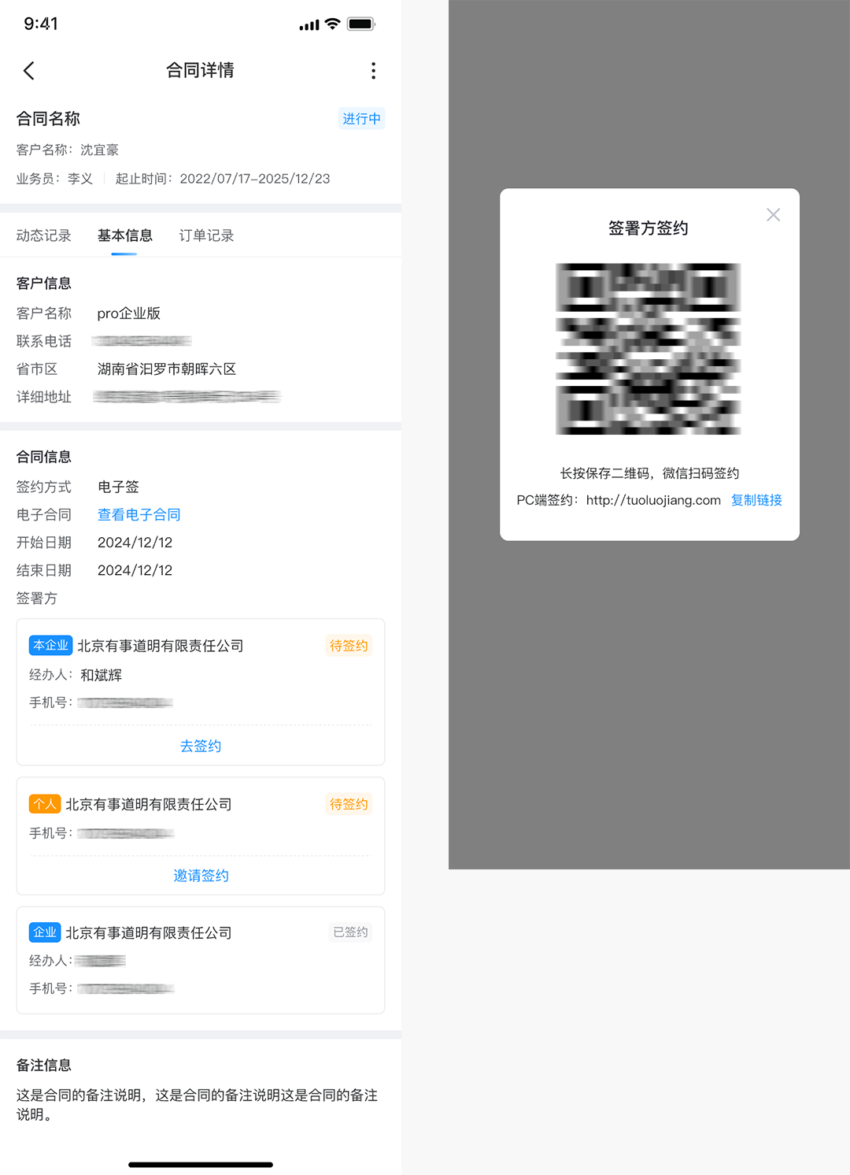Screen dimensions: 850x1175
Task: Open the three-dot more options menu
Action: click(373, 71)
